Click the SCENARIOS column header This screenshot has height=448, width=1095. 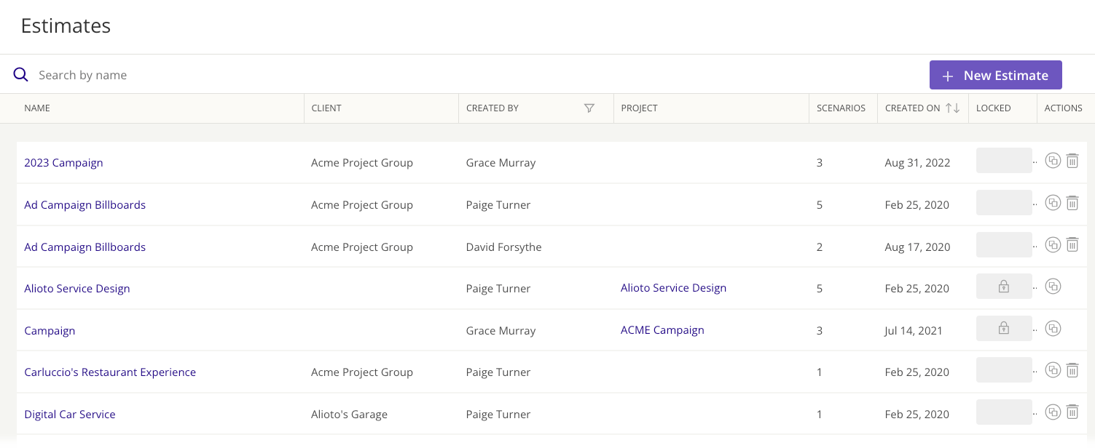click(841, 108)
